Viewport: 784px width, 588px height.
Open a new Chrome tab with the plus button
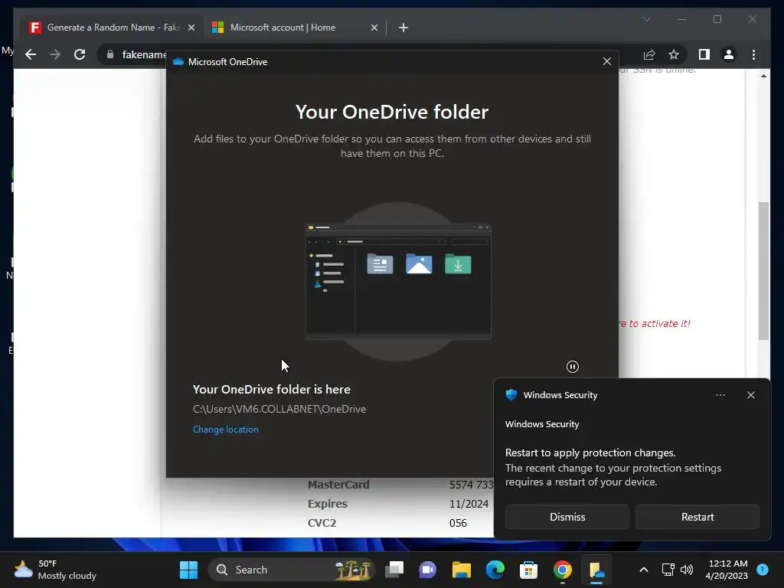403,28
